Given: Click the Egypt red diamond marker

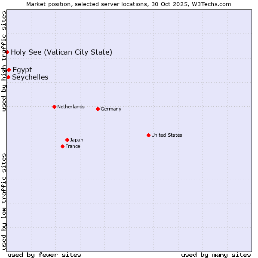Looking at the screenshot, I should coord(9,70).
